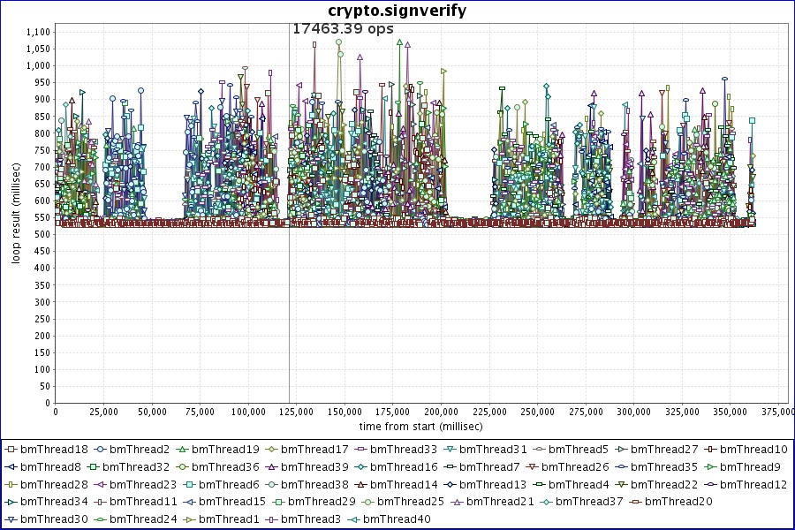Select the bmThread6 square legend marker
The height and width of the screenshot is (530, 795).
pyautogui.click(x=189, y=484)
